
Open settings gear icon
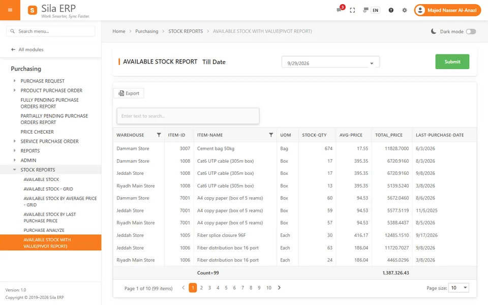404,10
